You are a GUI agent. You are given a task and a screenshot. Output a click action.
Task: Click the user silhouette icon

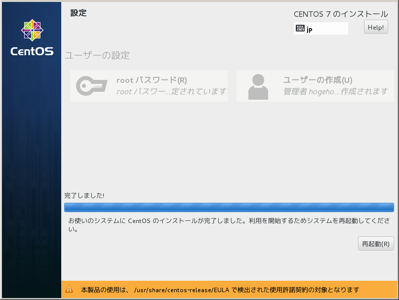pyautogui.click(x=258, y=86)
